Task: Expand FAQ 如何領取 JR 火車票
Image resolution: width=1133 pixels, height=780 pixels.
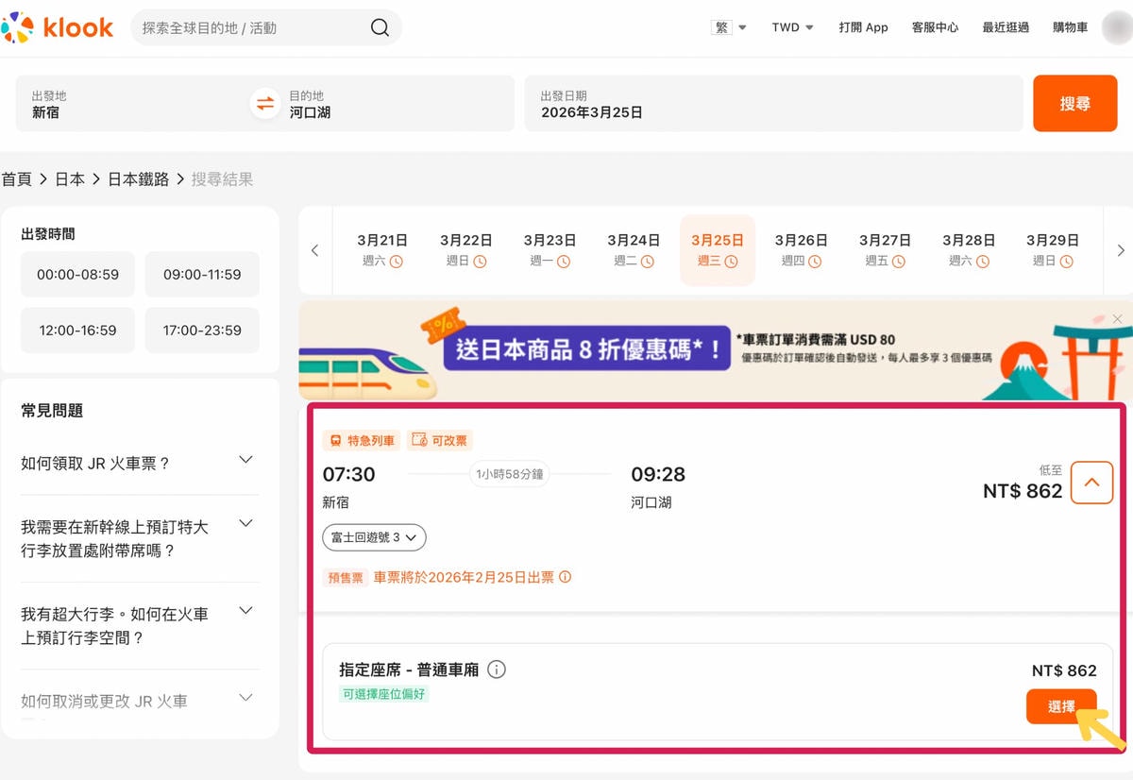Action: (138, 463)
